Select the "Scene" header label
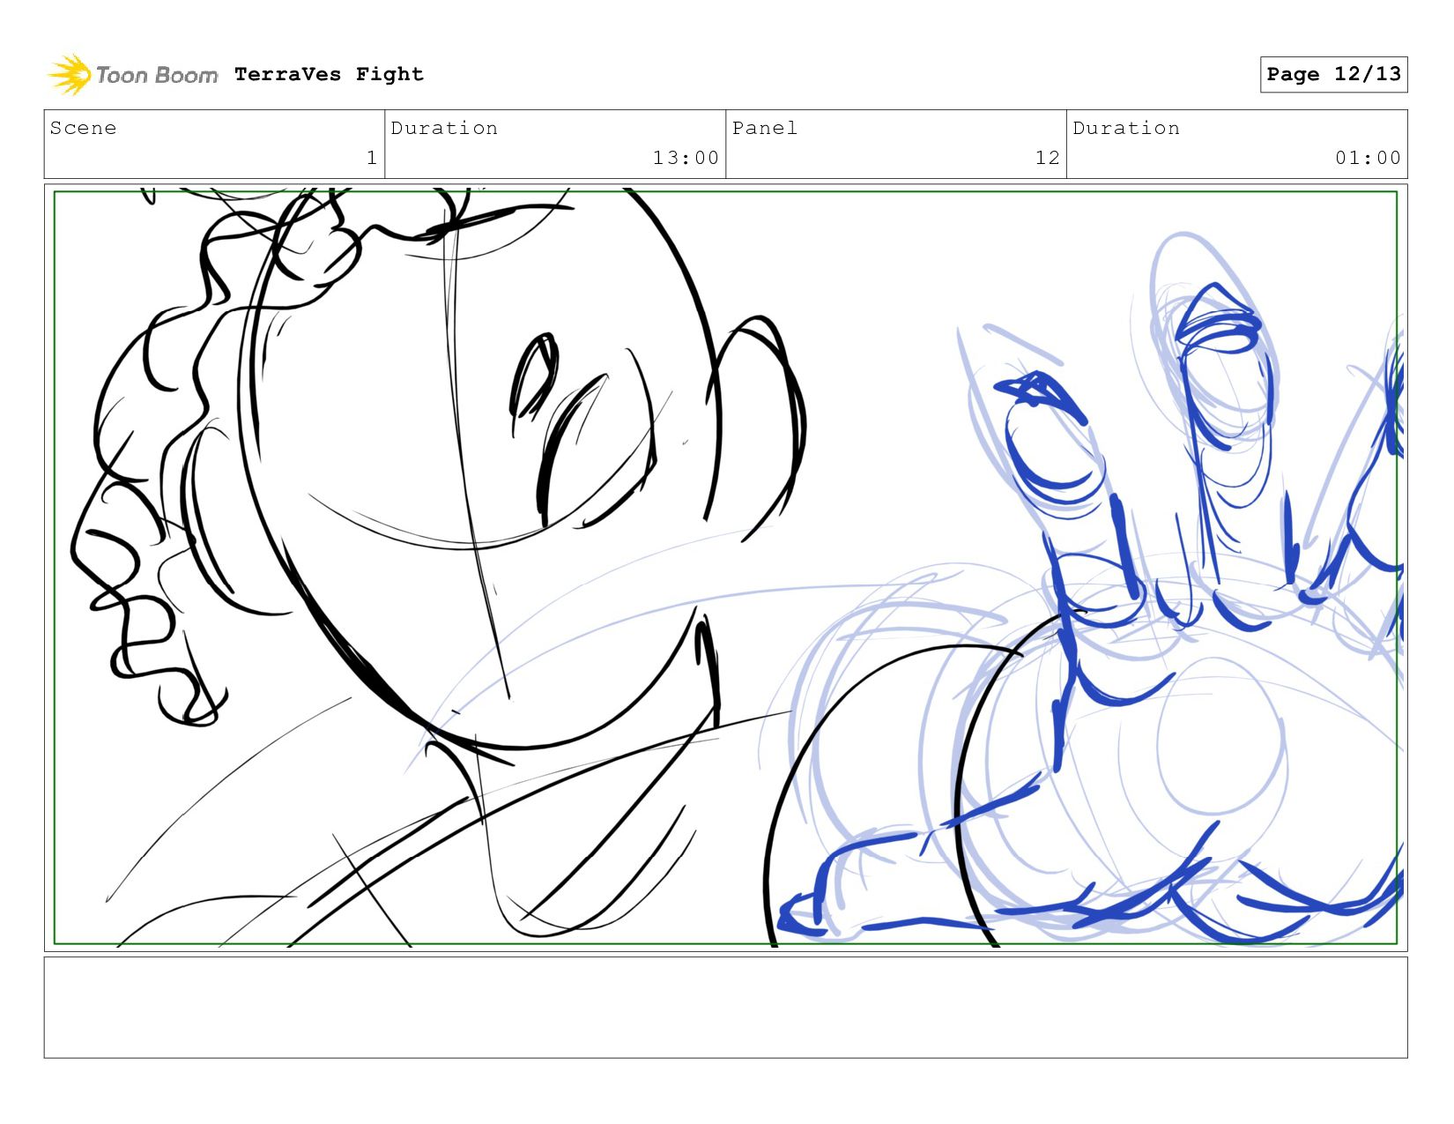The image size is (1454, 1124). coord(83,128)
